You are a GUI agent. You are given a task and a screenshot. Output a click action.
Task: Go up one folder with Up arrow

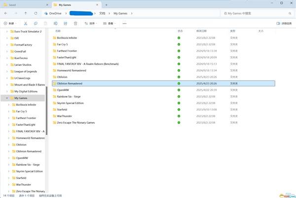25,13
